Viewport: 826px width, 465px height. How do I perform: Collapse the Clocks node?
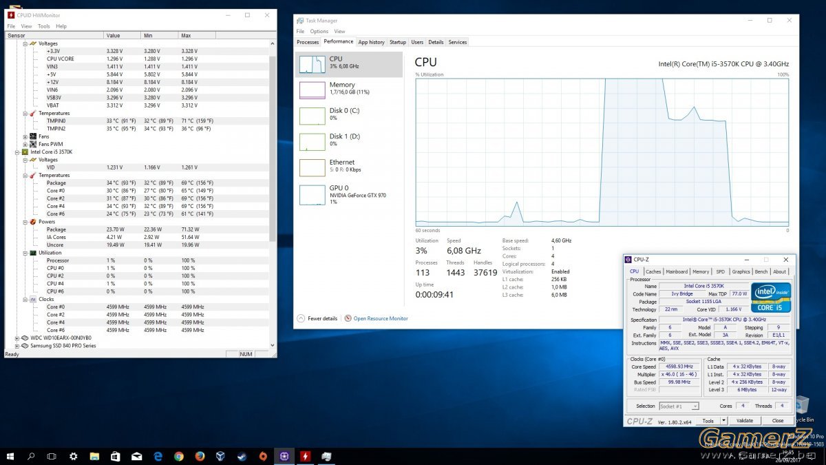tap(25, 300)
